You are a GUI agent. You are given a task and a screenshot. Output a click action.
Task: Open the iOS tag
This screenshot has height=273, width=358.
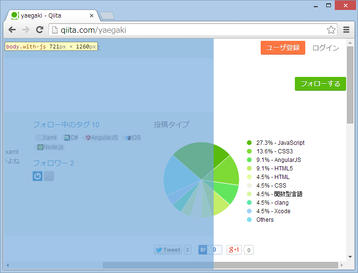[132, 138]
